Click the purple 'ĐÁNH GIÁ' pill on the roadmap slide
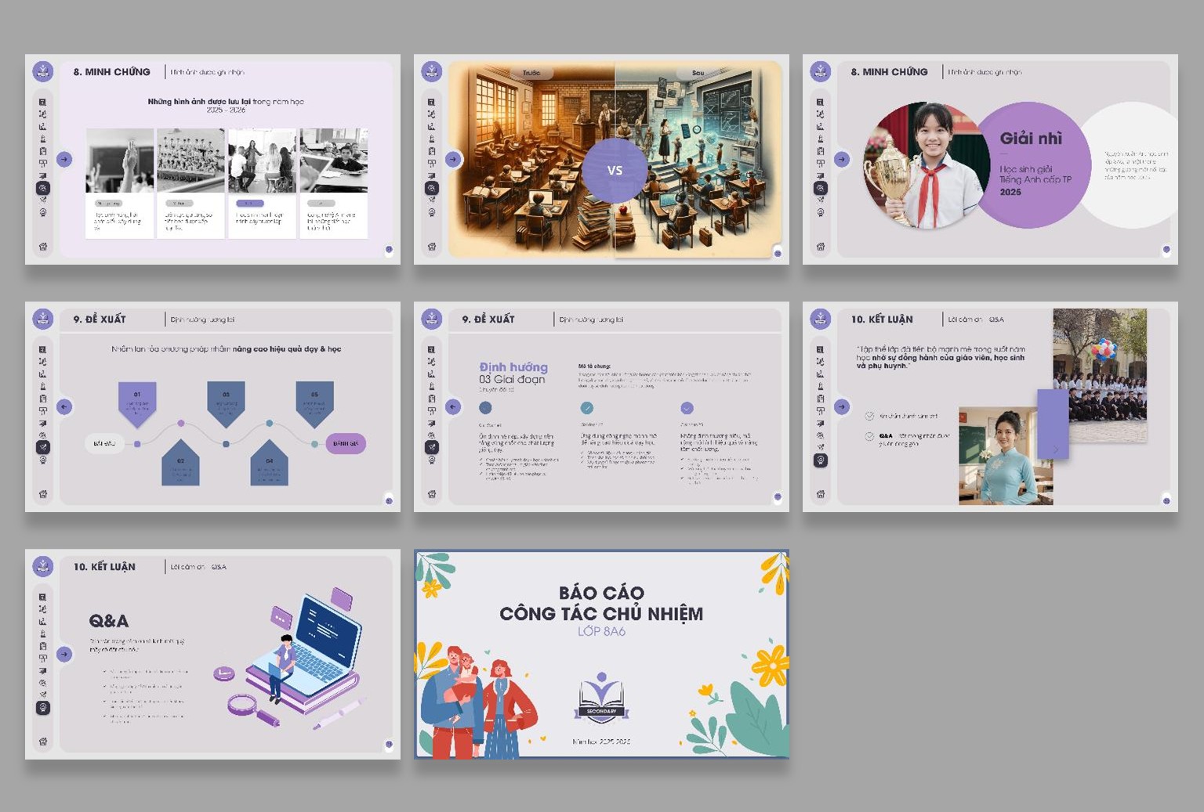This screenshot has height=812, width=1204. pos(345,444)
